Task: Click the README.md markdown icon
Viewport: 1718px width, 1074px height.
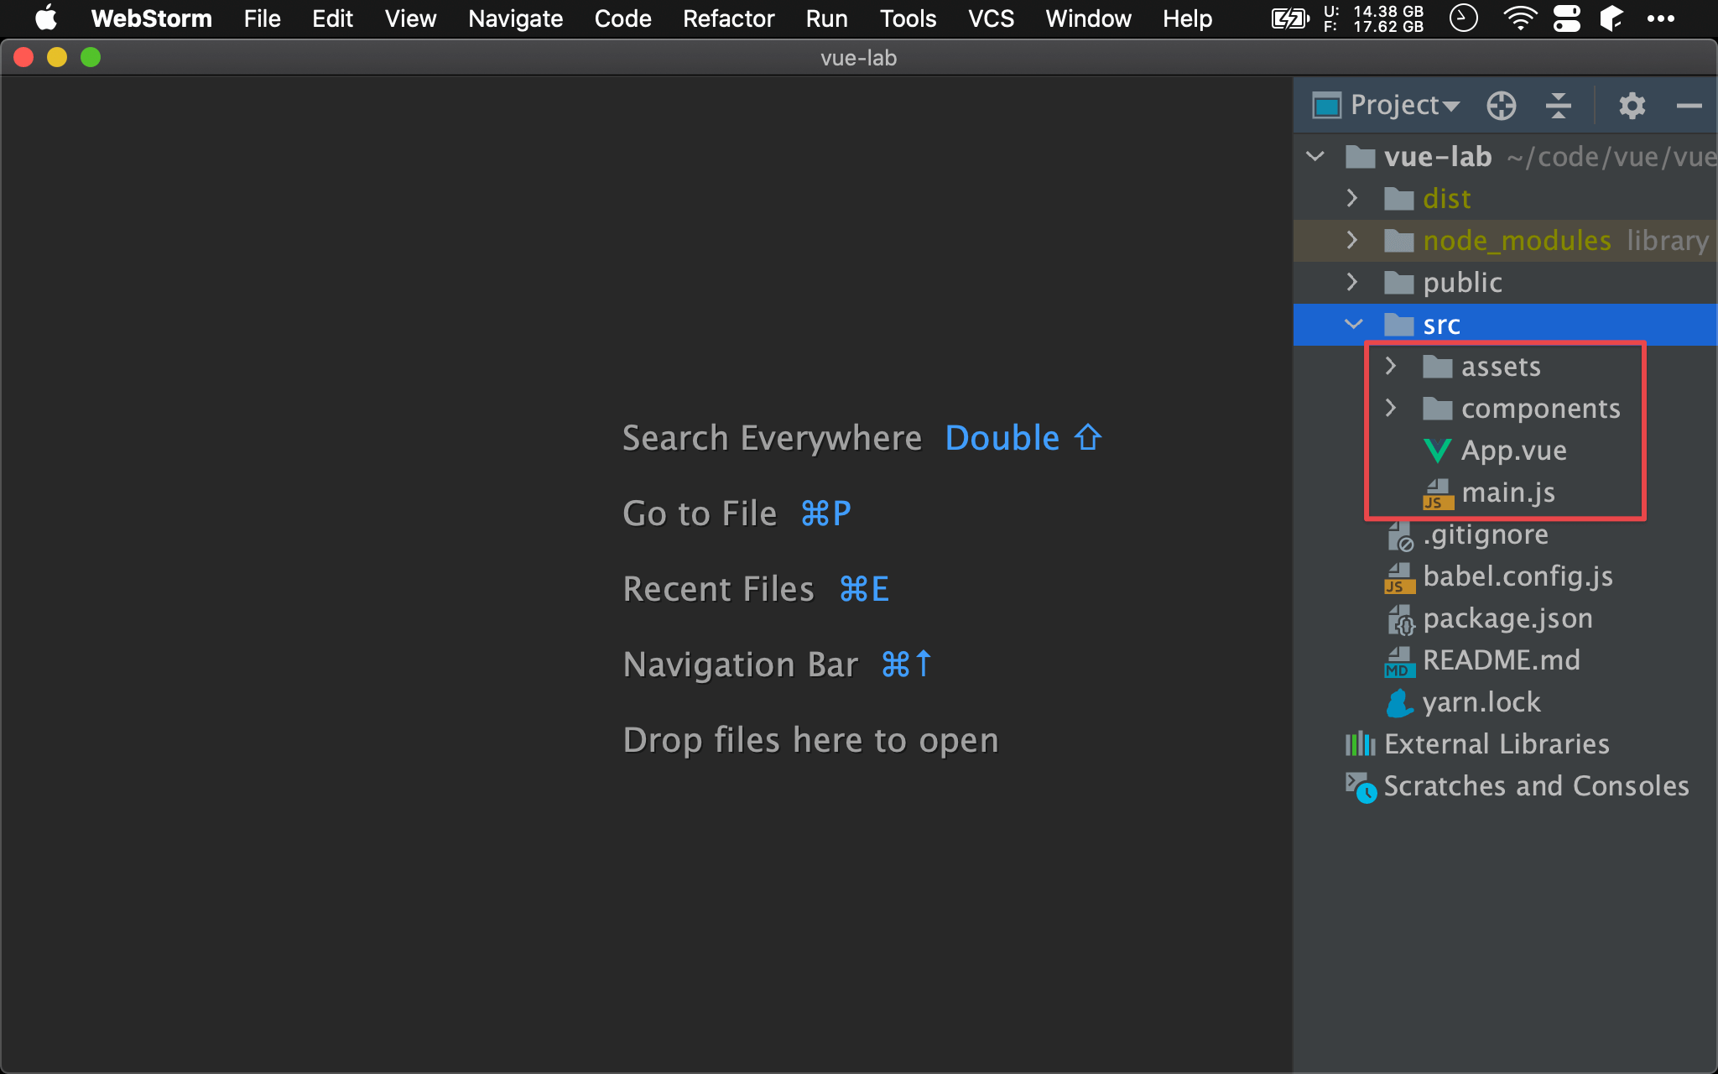Action: (x=1399, y=661)
